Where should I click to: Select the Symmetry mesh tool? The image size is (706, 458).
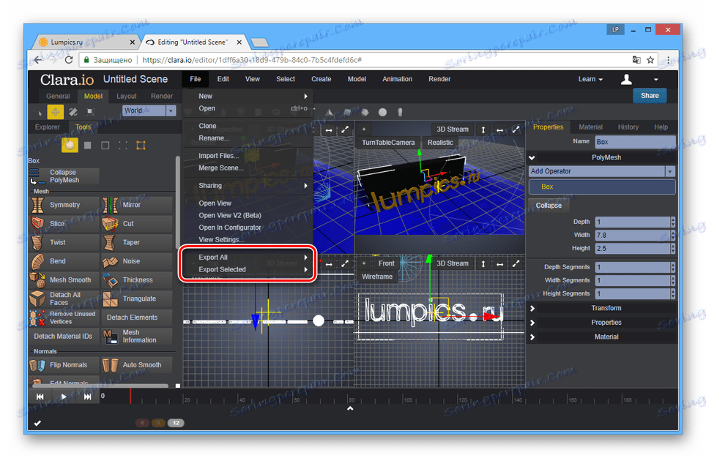[x=64, y=205]
